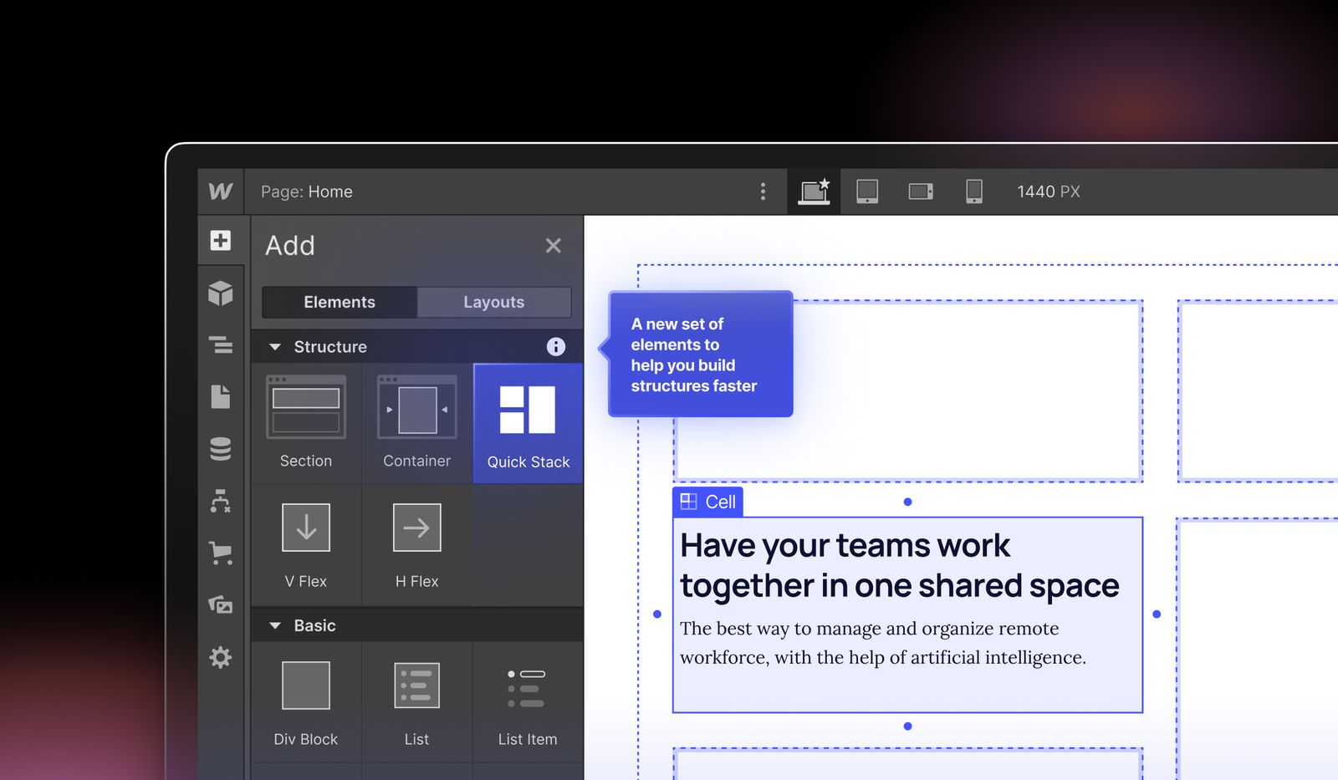Viewport: 1338px width, 780px height.
Task: Collapse the Basic section
Action: coord(274,625)
